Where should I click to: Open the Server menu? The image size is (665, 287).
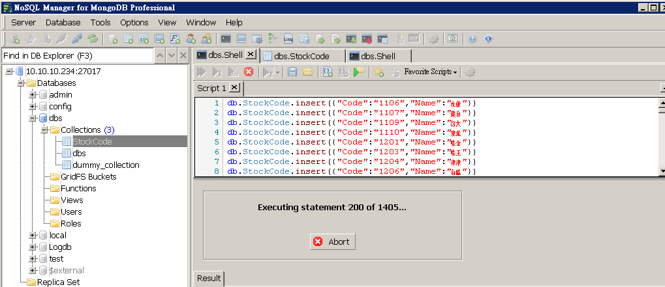tap(23, 22)
